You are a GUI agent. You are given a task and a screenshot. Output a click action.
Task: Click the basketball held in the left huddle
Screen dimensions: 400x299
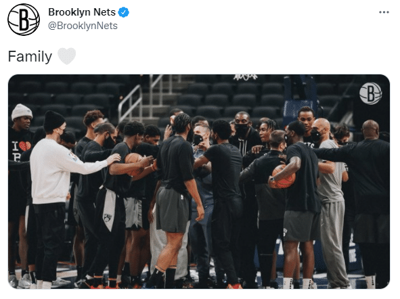click(135, 163)
